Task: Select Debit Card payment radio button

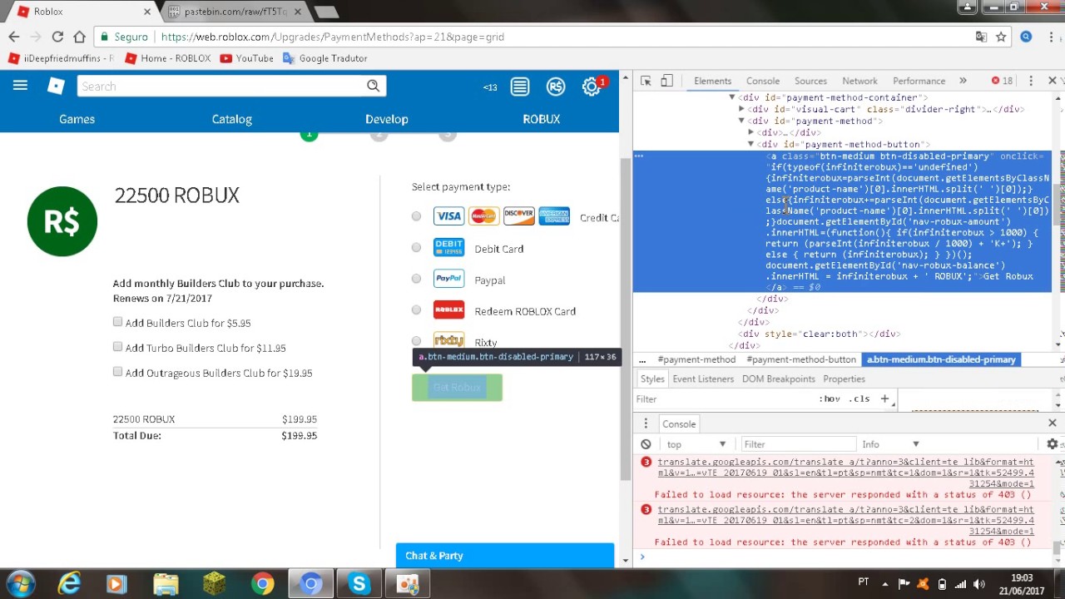Action: click(x=416, y=248)
